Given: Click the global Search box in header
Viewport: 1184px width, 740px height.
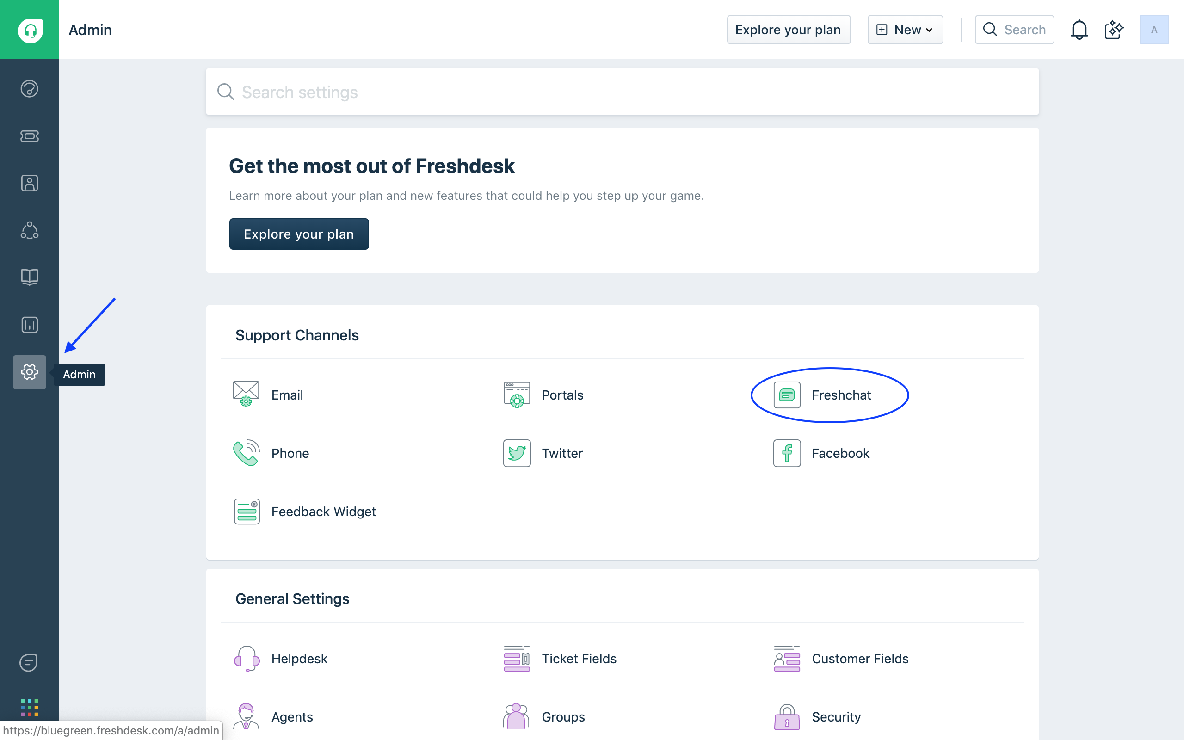Looking at the screenshot, I should click(1014, 30).
